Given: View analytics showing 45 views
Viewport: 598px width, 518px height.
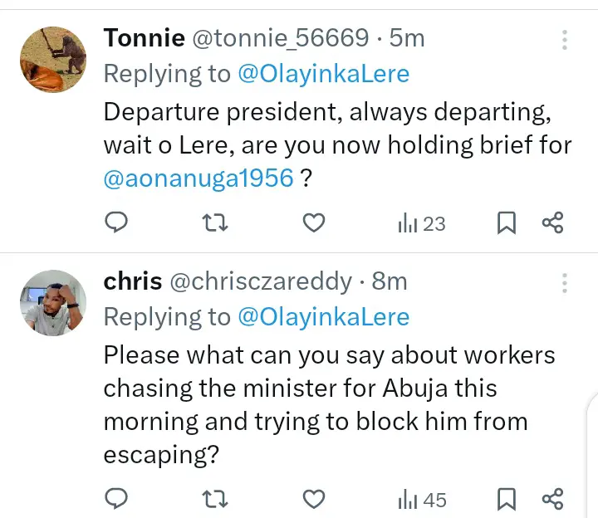Looking at the screenshot, I should tap(422, 499).
